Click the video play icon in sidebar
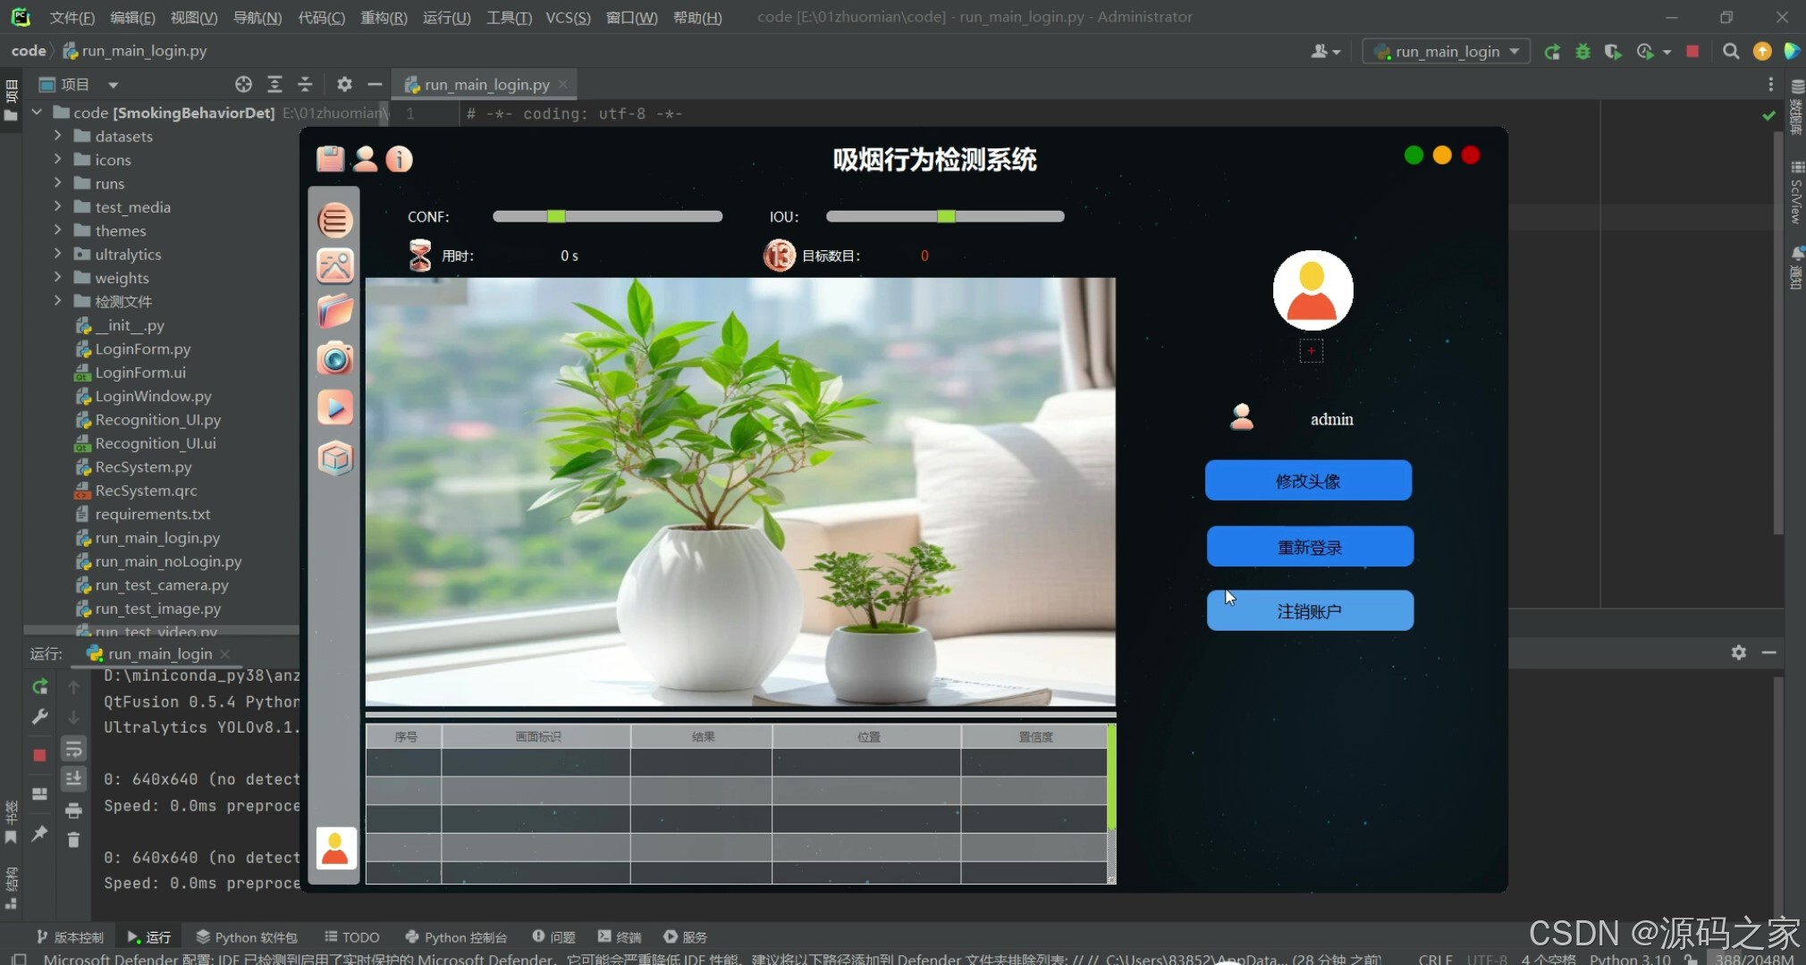The width and height of the screenshot is (1806, 965). point(335,408)
